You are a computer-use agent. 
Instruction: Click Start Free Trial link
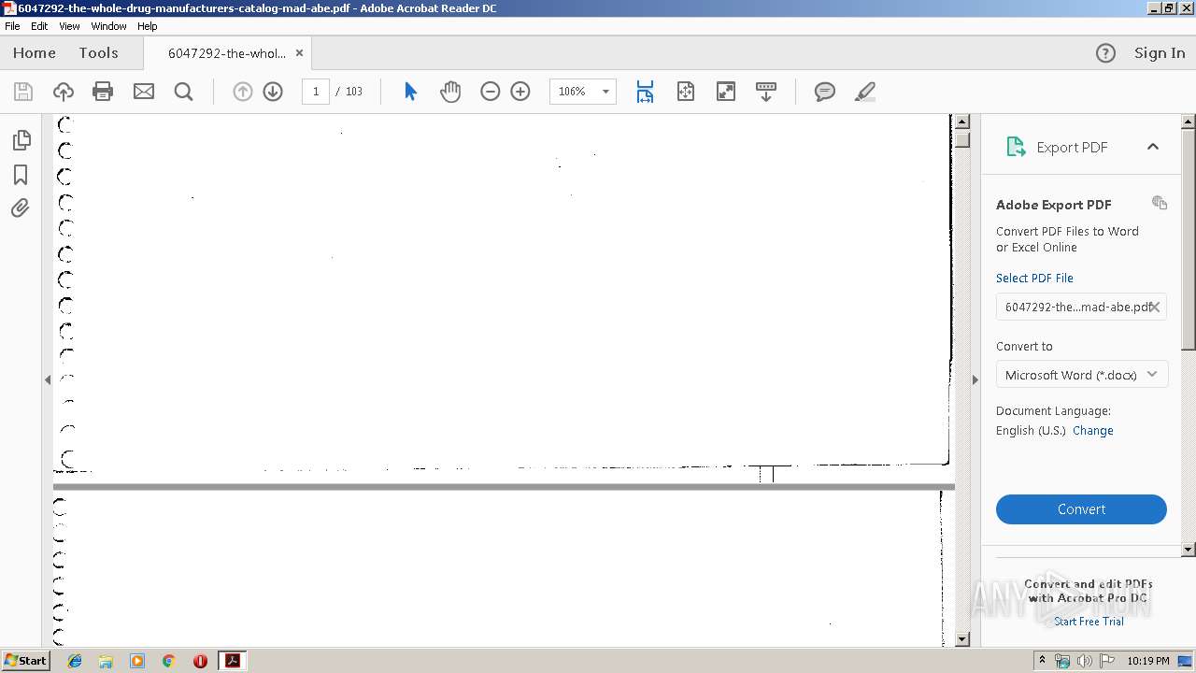1089,622
